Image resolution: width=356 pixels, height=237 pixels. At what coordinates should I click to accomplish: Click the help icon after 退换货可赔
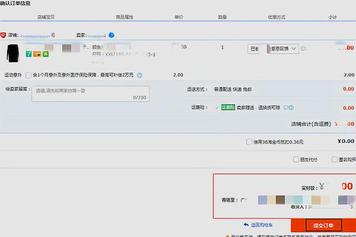(291, 107)
